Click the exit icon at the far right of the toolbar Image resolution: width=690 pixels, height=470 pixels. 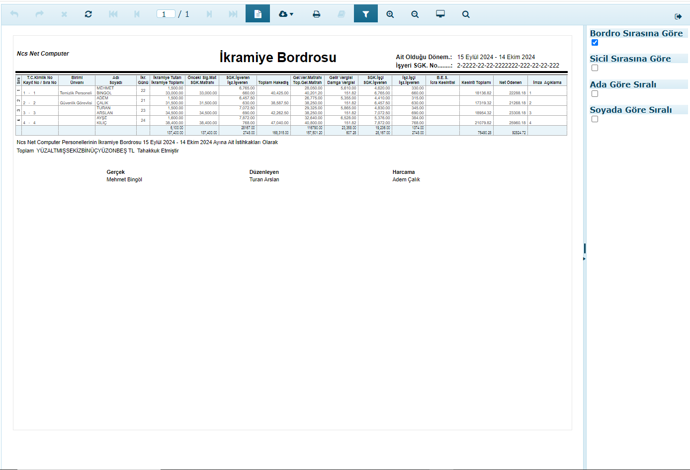click(x=678, y=16)
